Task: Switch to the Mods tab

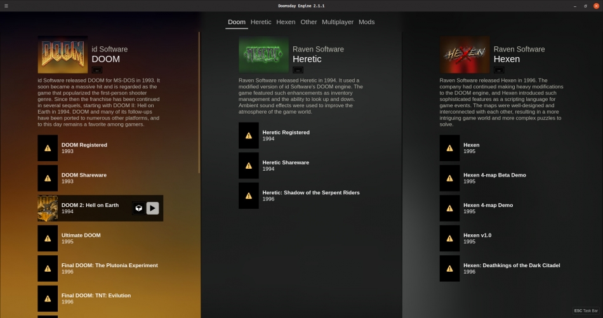Action: [x=366, y=22]
